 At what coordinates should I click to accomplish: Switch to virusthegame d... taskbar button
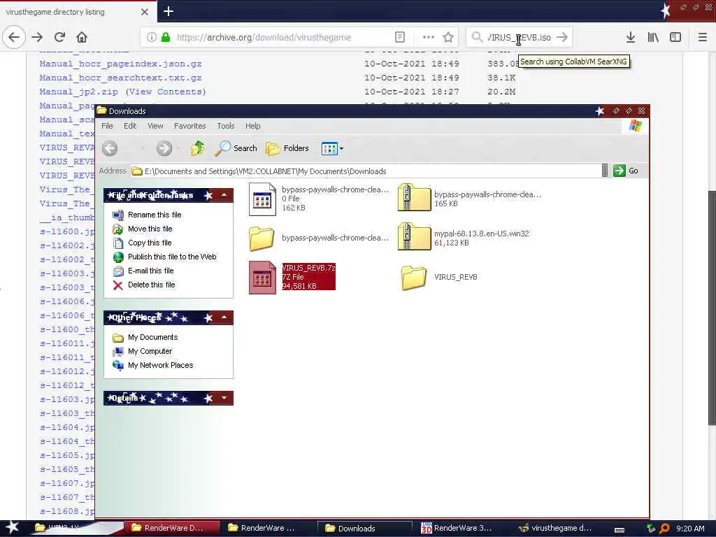(554, 529)
